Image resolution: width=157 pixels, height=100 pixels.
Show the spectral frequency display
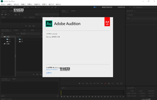pos(24,7)
